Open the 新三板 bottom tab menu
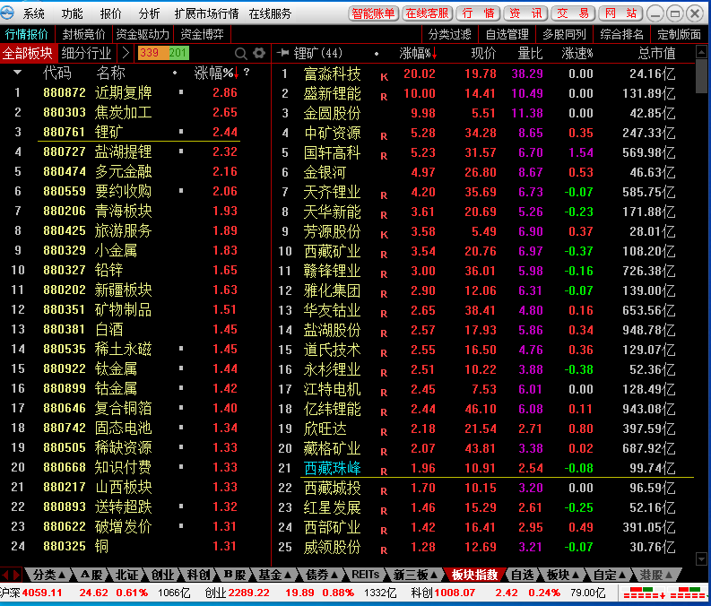This screenshot has width=711, height=606. (415, 575)
